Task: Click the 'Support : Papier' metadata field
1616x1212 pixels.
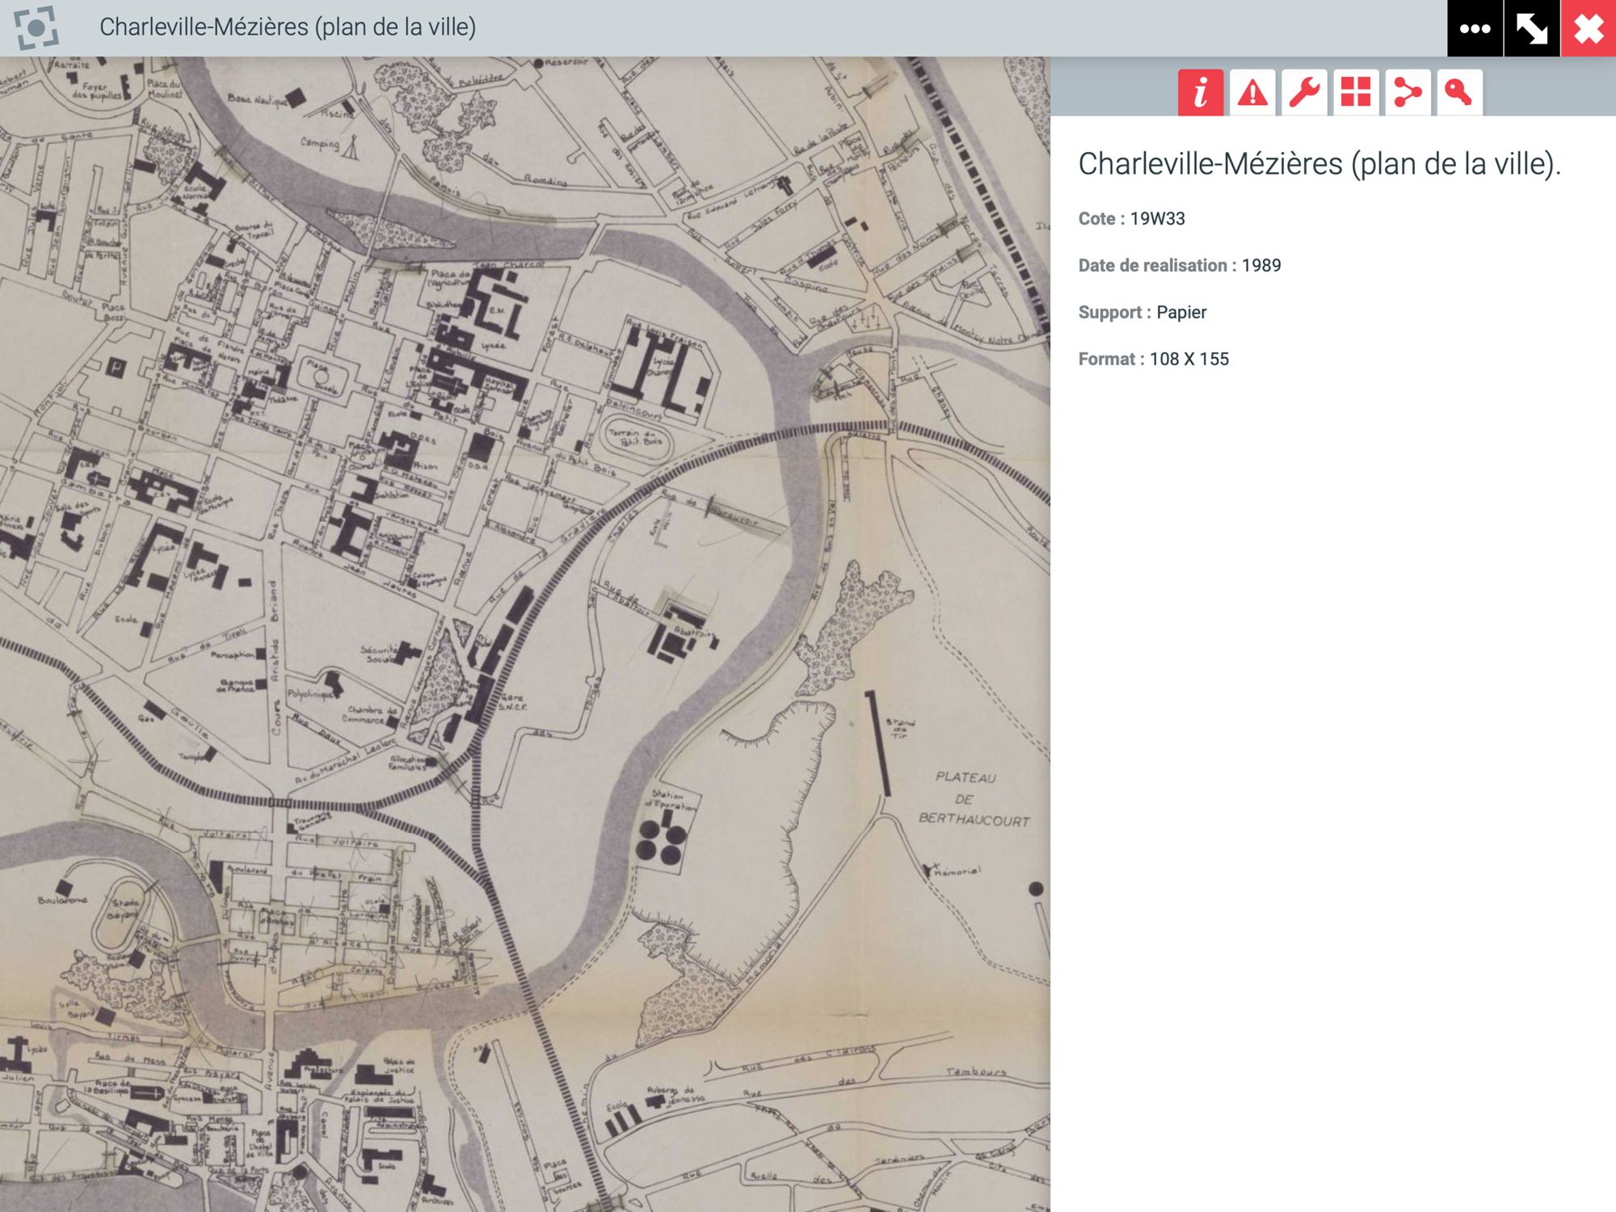Action: [1142, 313]
